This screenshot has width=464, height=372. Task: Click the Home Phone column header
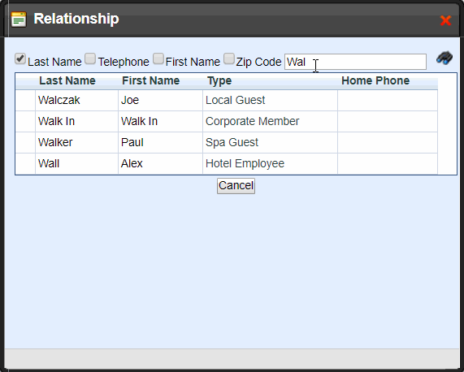pyautogui.click(x=375, y=80)
